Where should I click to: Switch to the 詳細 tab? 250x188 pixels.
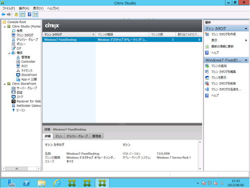pos(48,136)
